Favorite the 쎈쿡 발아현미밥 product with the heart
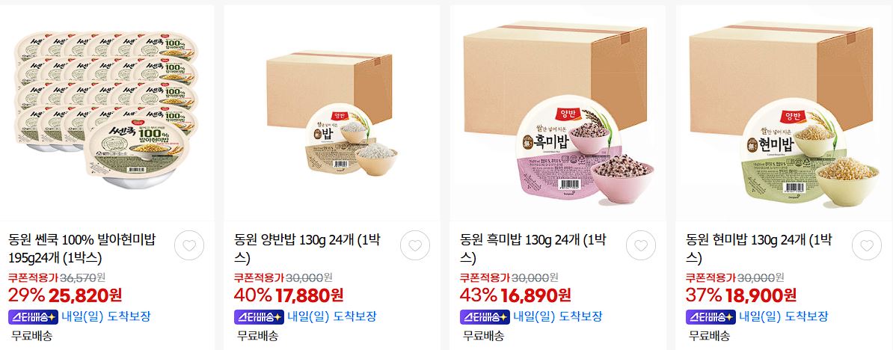 click(189, 246)
